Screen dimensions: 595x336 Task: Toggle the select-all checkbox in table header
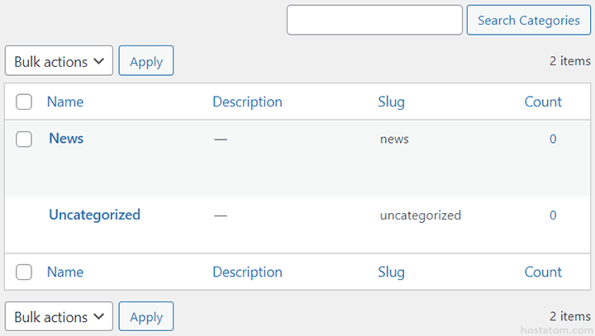24,102
